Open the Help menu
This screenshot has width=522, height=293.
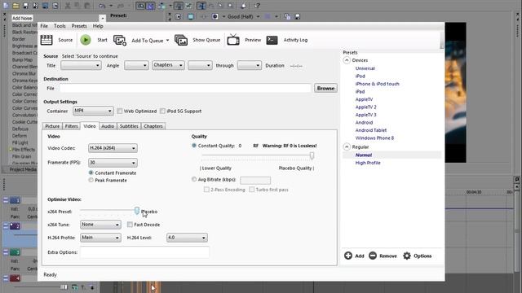98,26
